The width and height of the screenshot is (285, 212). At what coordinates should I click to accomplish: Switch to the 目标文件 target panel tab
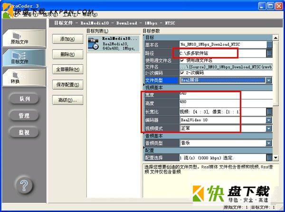click(24, 58)
